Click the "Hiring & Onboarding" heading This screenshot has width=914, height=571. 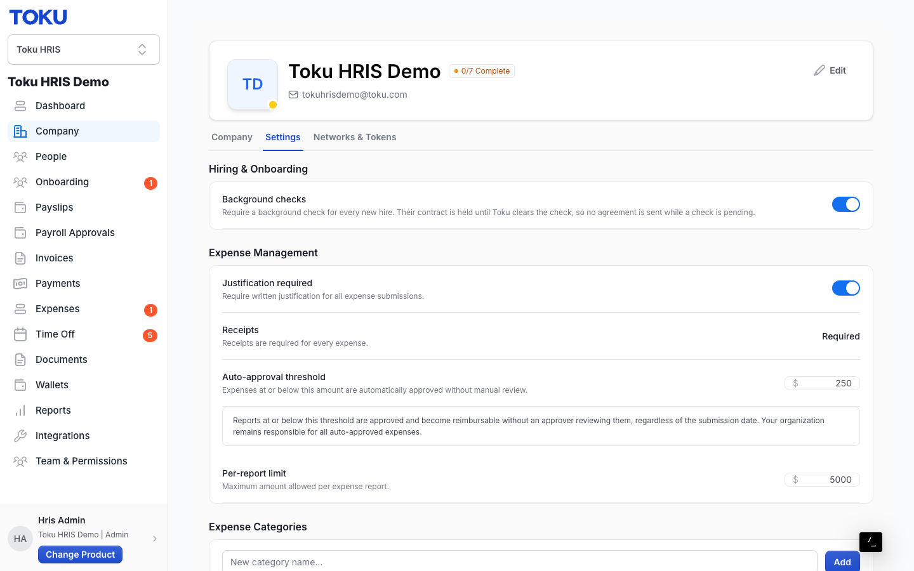click(258, 169)
